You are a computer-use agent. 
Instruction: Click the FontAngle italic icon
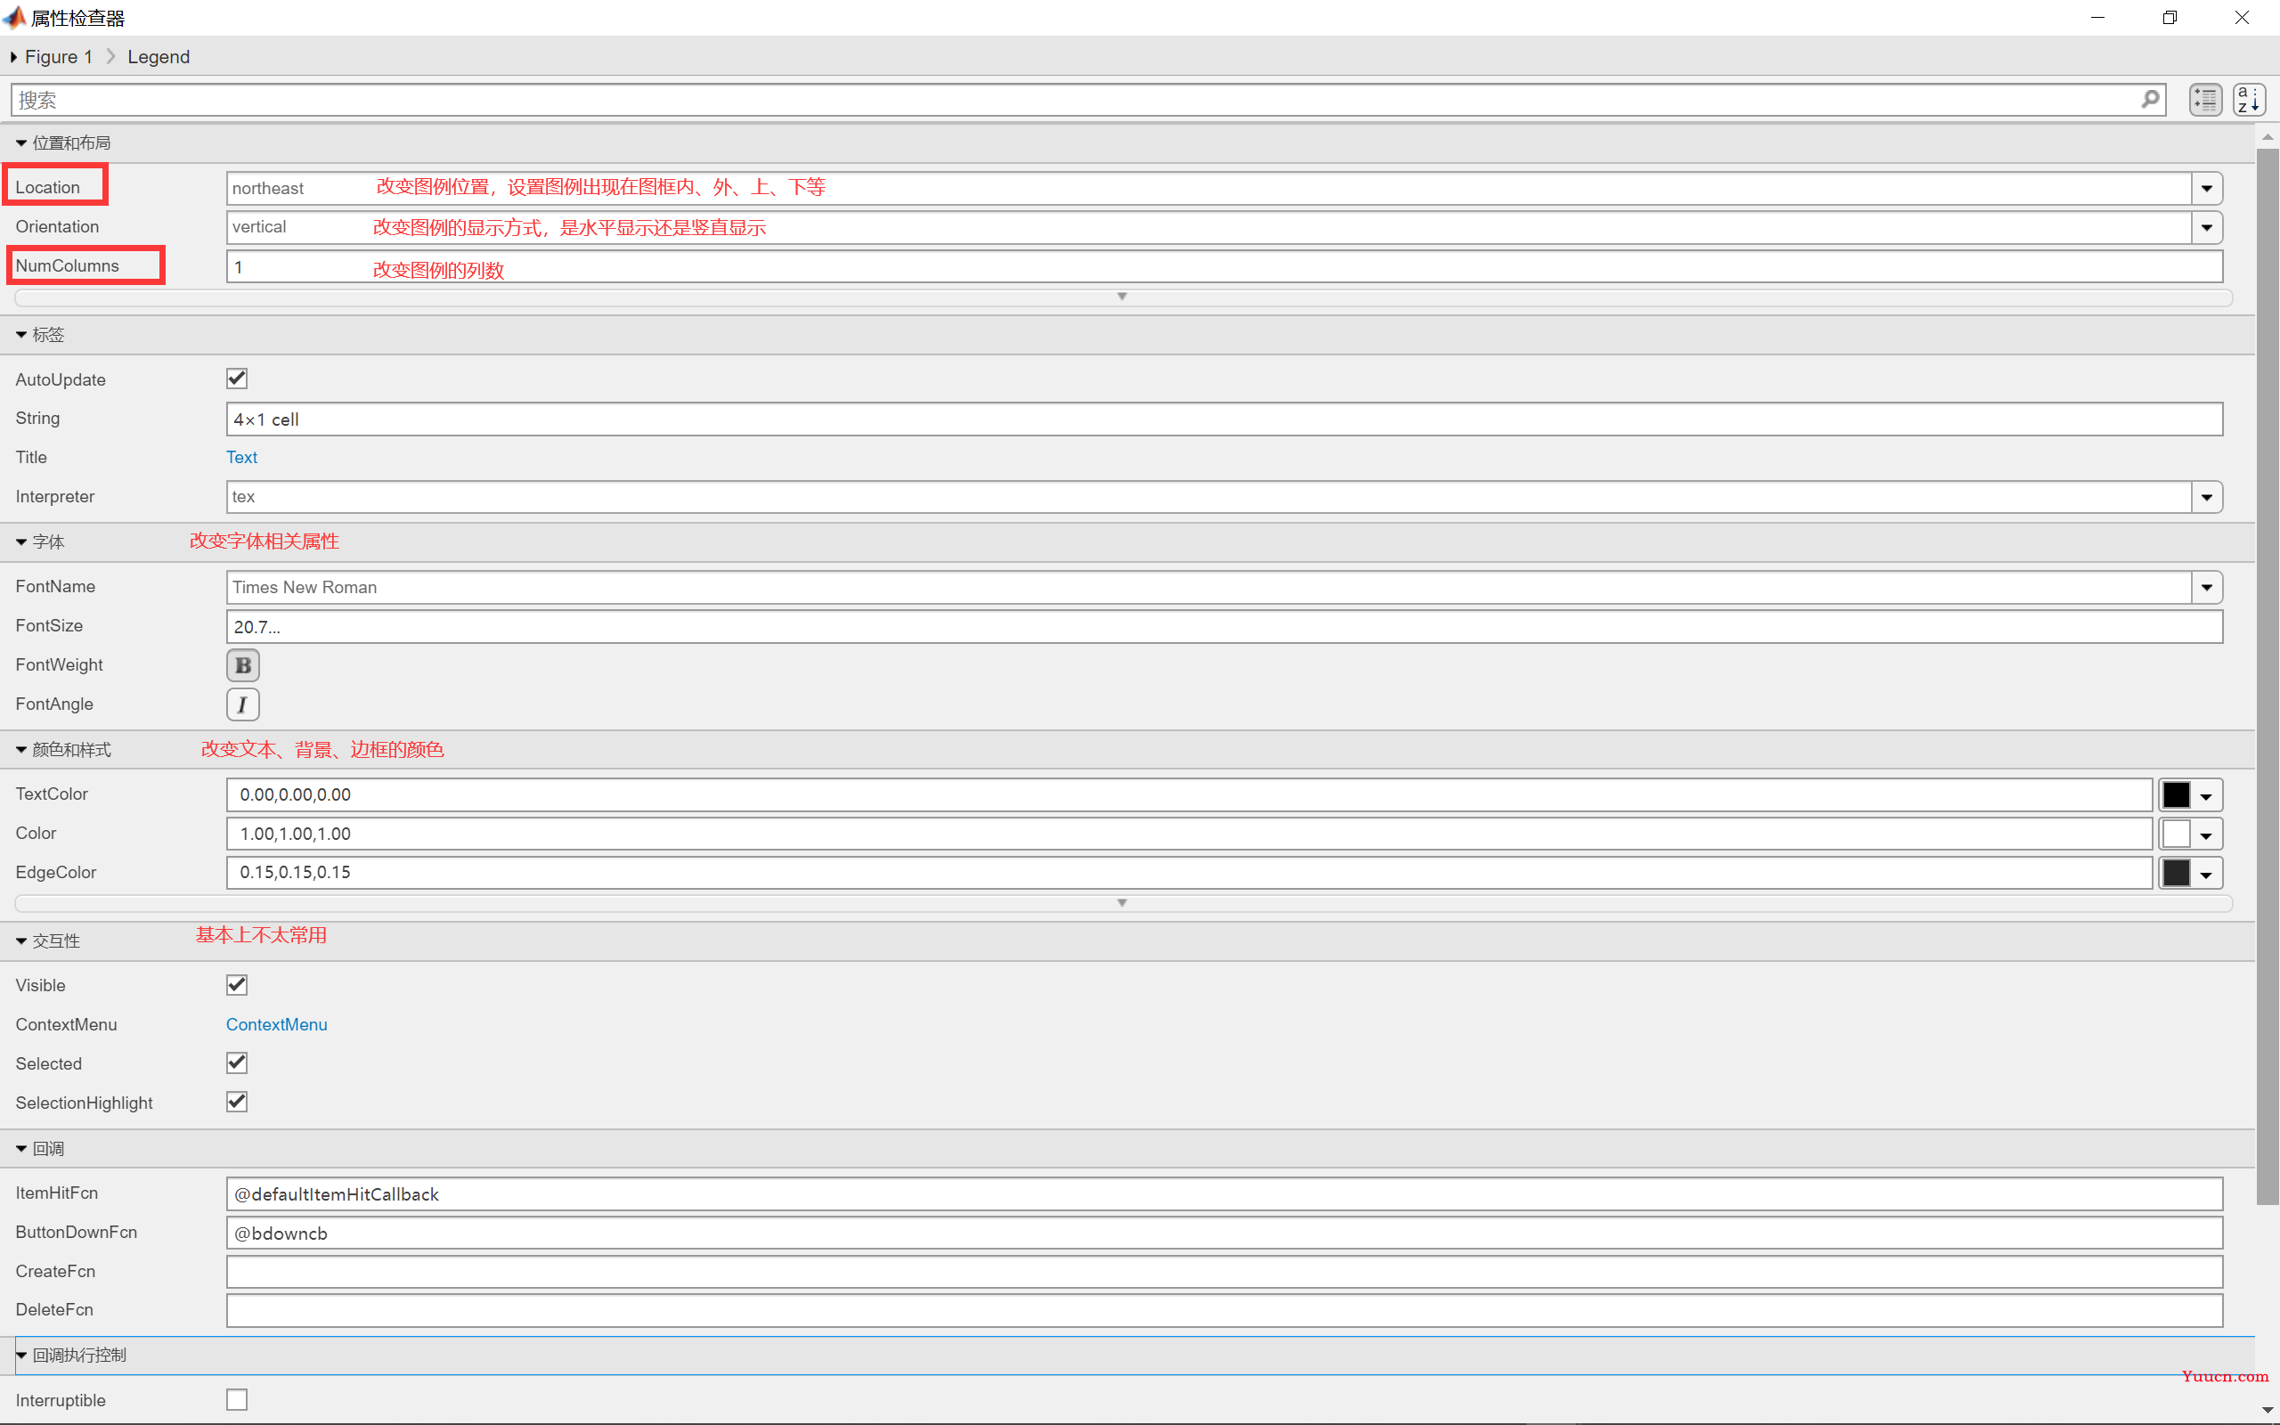241,704
